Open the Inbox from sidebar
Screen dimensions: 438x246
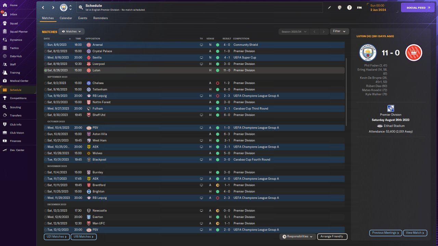pyautogui.click(x=18, y=14)
